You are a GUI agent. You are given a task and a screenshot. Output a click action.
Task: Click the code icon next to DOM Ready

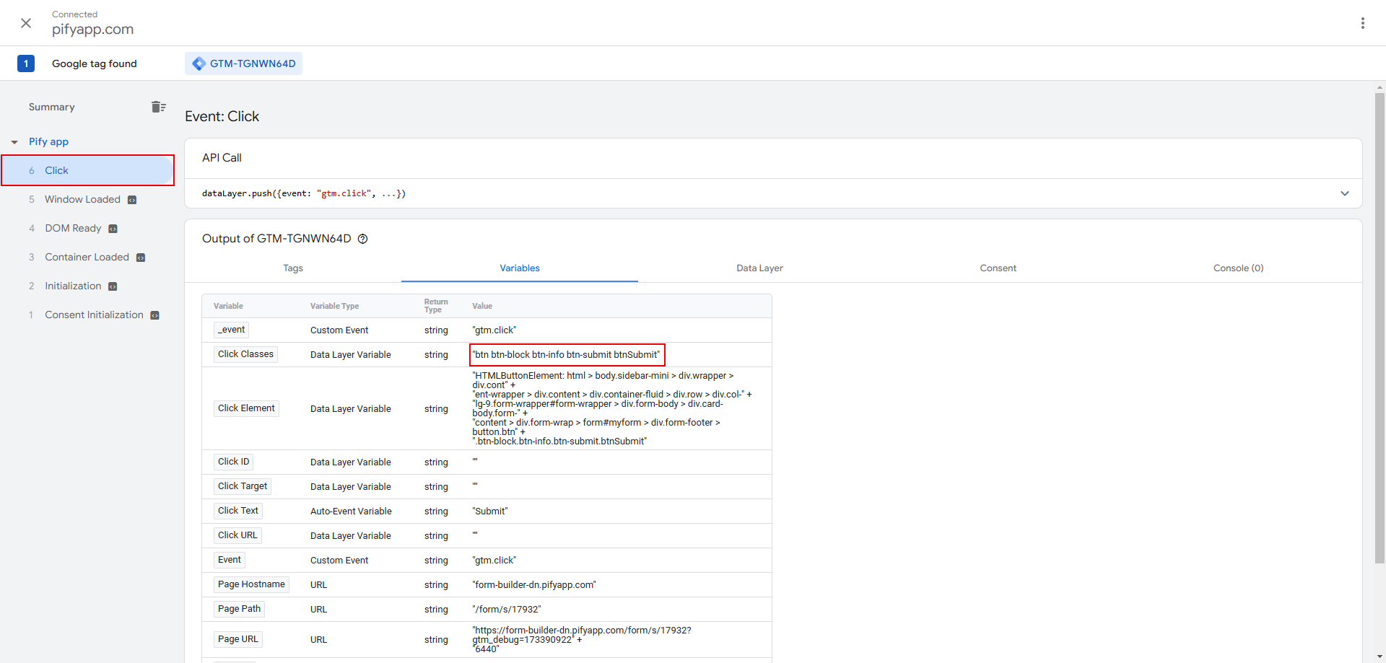113,229
